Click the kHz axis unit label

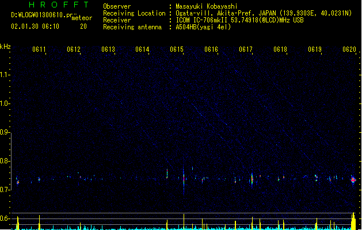5,47
